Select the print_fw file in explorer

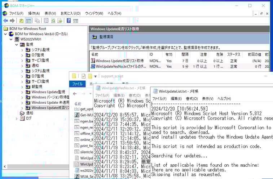point(84,146)
